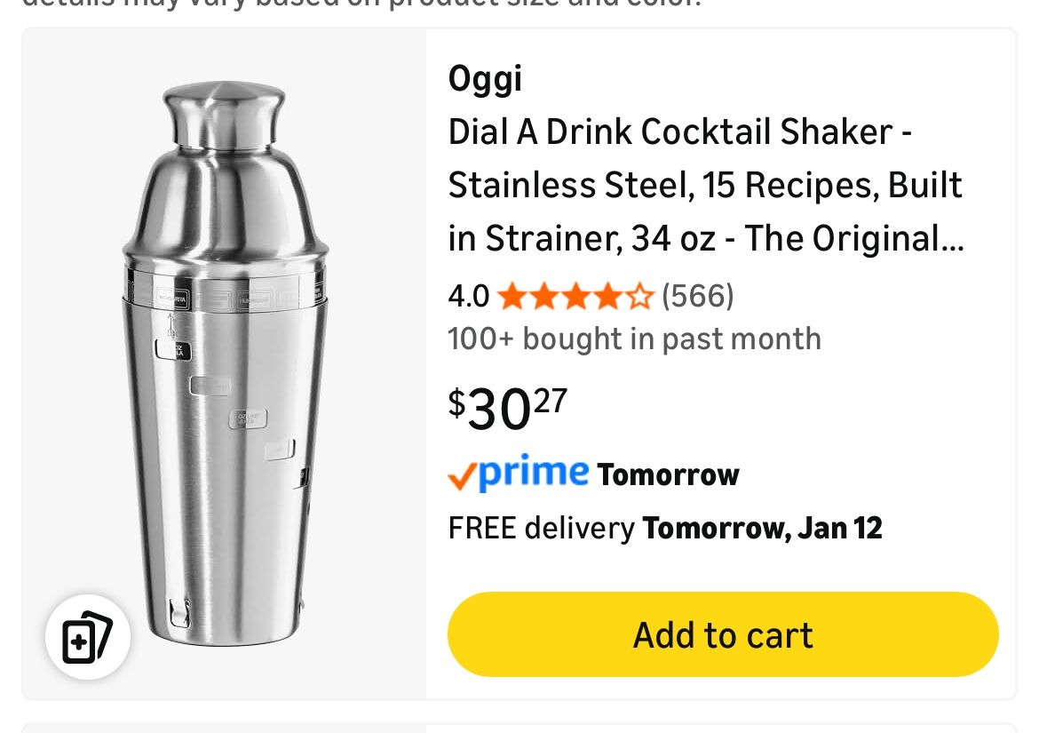
Task: Click the middle third rating star
Action: click(x=575, y=296)
